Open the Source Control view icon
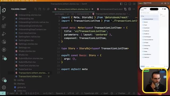170x96 pixels. [4, 18]
